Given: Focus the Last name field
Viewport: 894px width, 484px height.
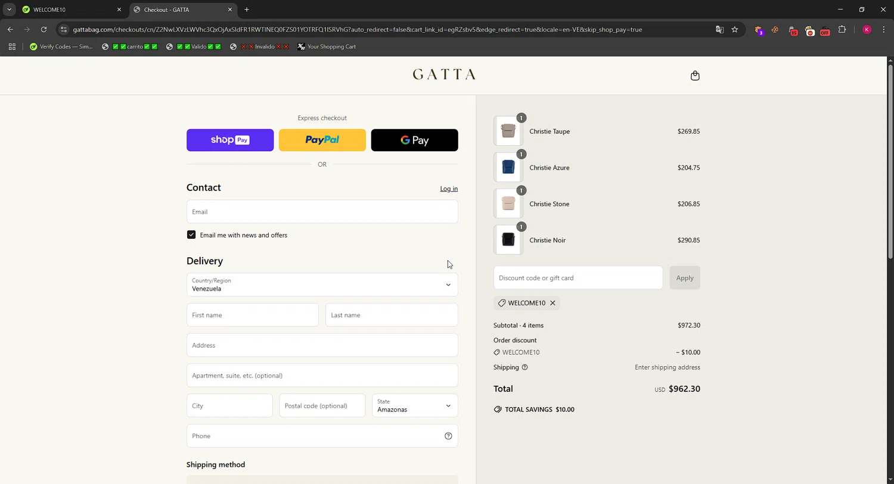Looking at the screenshot, I should (392, 315).
